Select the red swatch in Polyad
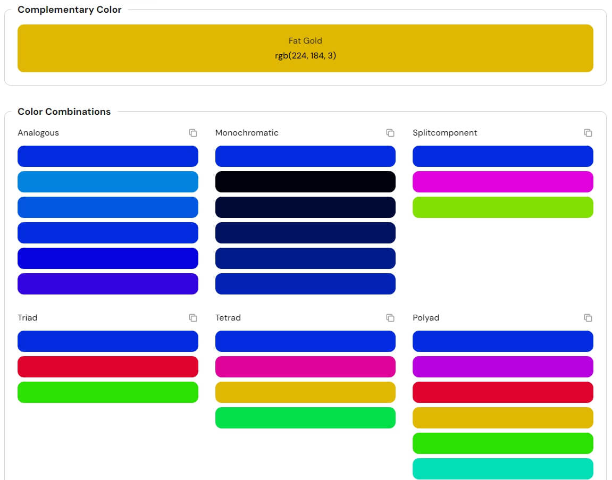Viewport: 612px width, 480px height. click(x=502, y=392)
